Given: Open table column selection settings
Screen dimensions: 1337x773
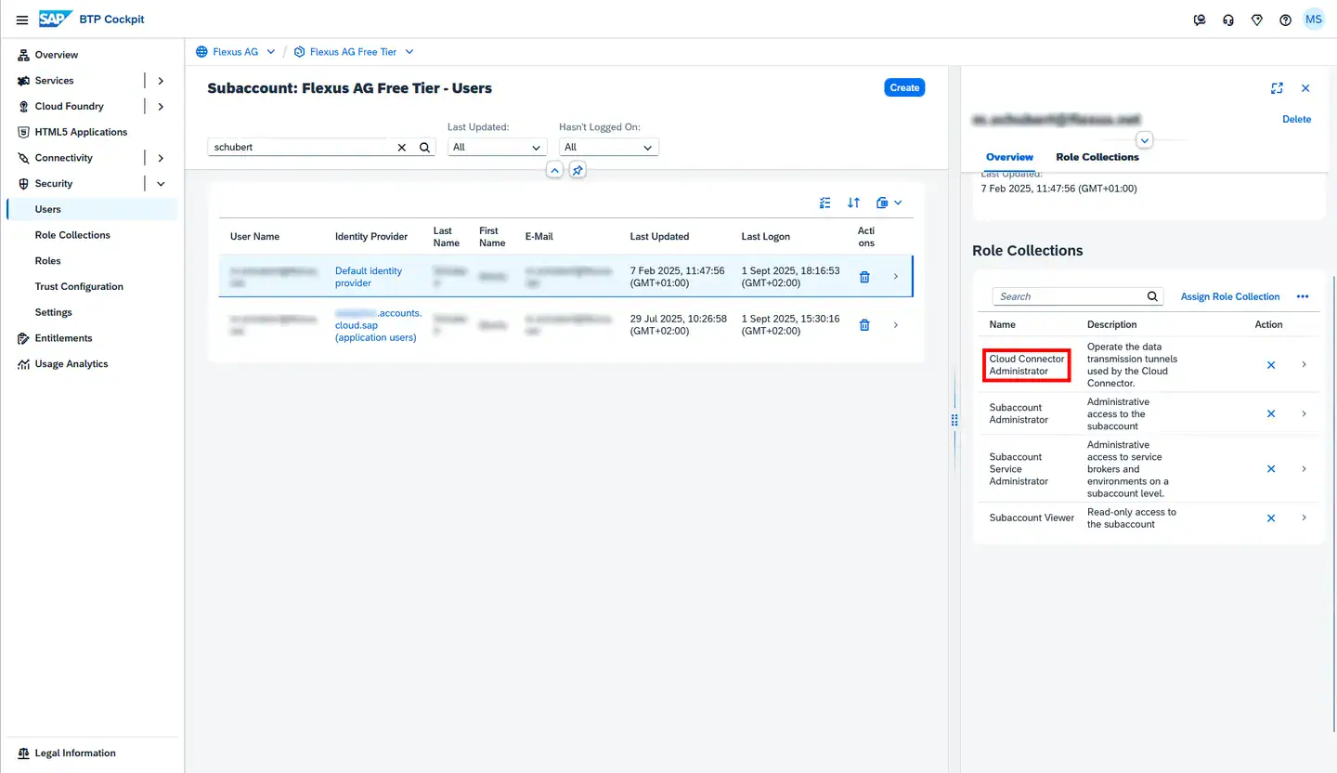Looking at the screenshot, I should coord(824,203).
